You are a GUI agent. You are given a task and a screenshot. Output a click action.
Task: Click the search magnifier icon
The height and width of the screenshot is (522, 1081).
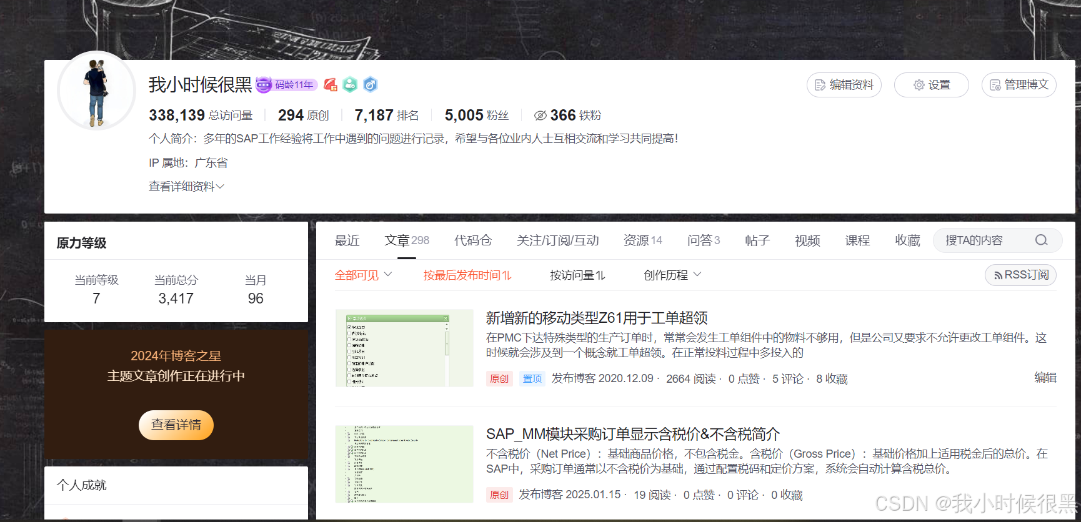click(1041, 240)
